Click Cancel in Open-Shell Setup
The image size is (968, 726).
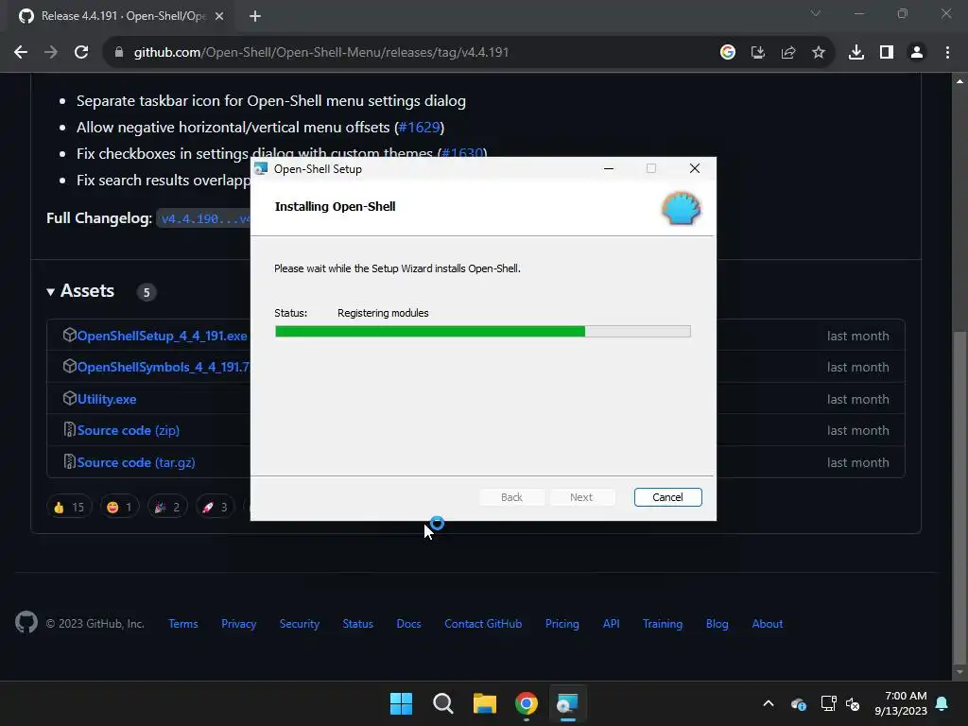pyautogui.click(x=668, y=497)
